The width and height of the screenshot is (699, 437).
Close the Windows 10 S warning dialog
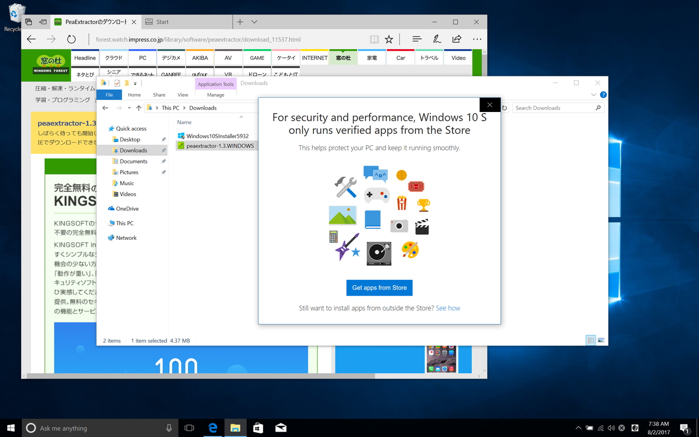(489, 105)
